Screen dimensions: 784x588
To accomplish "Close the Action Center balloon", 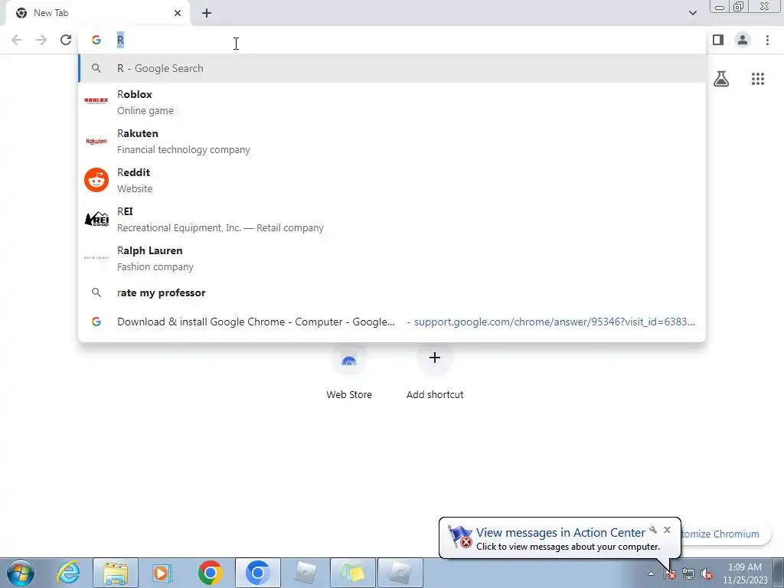I will tap(667, 530).
